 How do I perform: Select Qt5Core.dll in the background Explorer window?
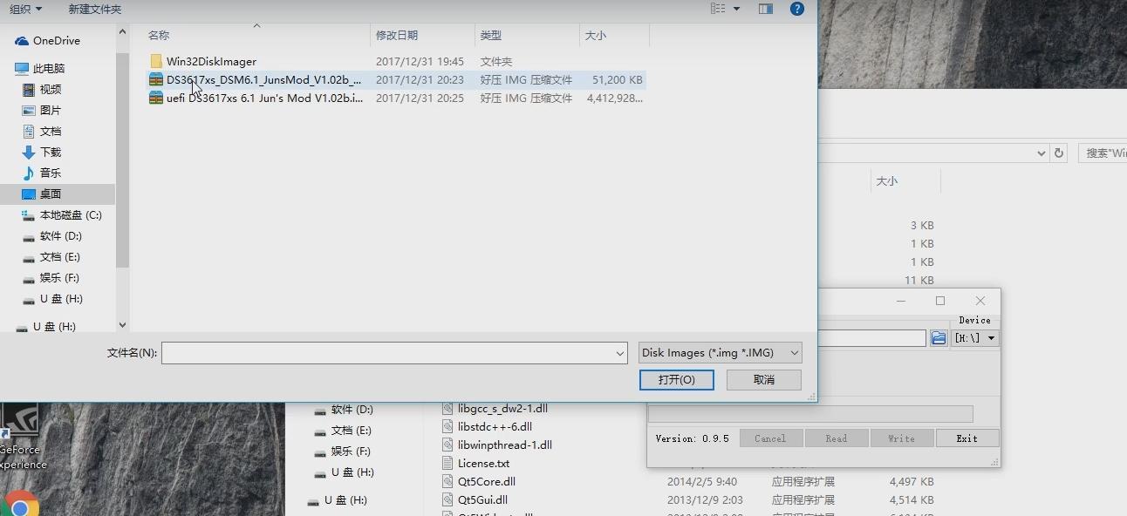tap(486, 481)
